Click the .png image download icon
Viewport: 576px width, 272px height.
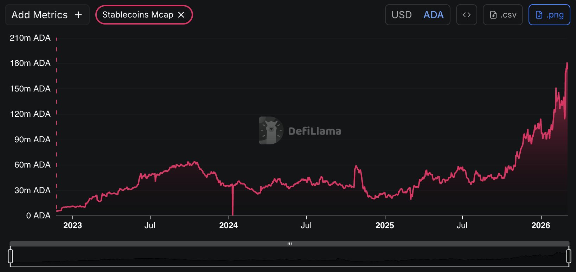click(539, 15)
